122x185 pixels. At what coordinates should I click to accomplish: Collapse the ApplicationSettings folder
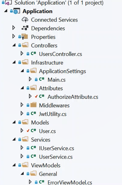point(22,71)
